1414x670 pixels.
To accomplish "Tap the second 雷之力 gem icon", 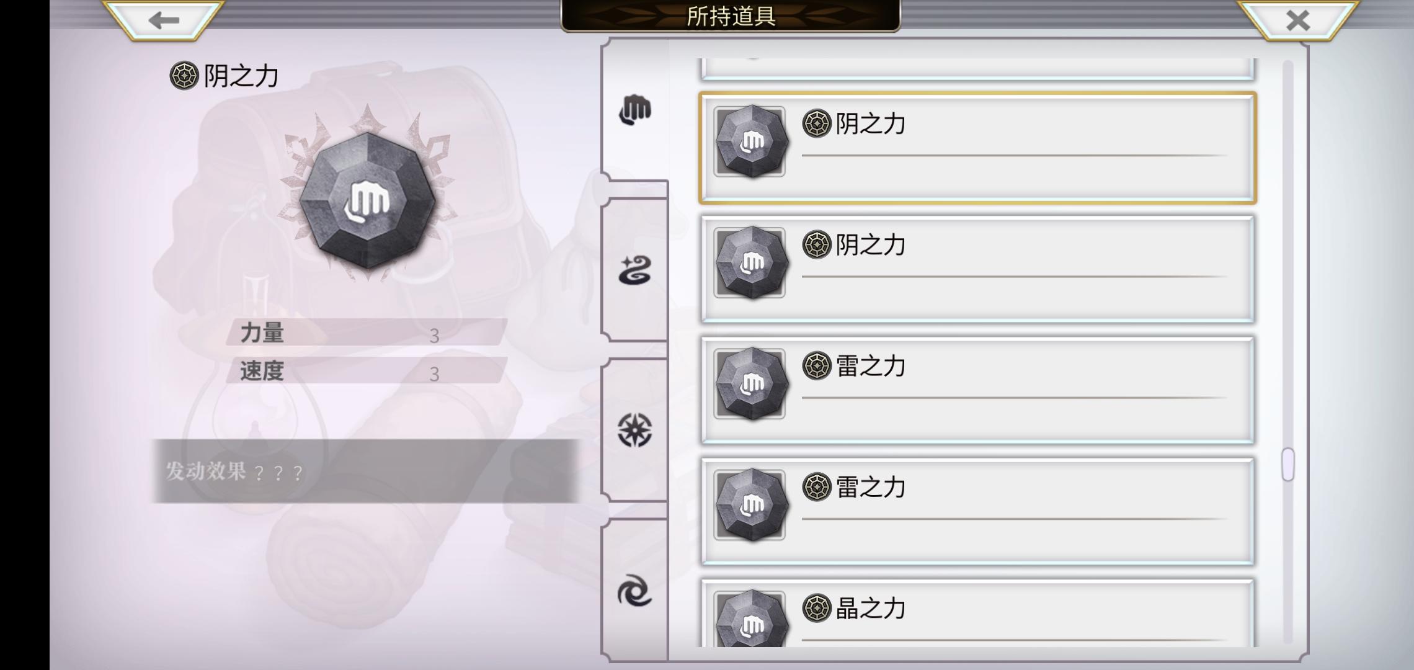I will (x=750, y=505).
